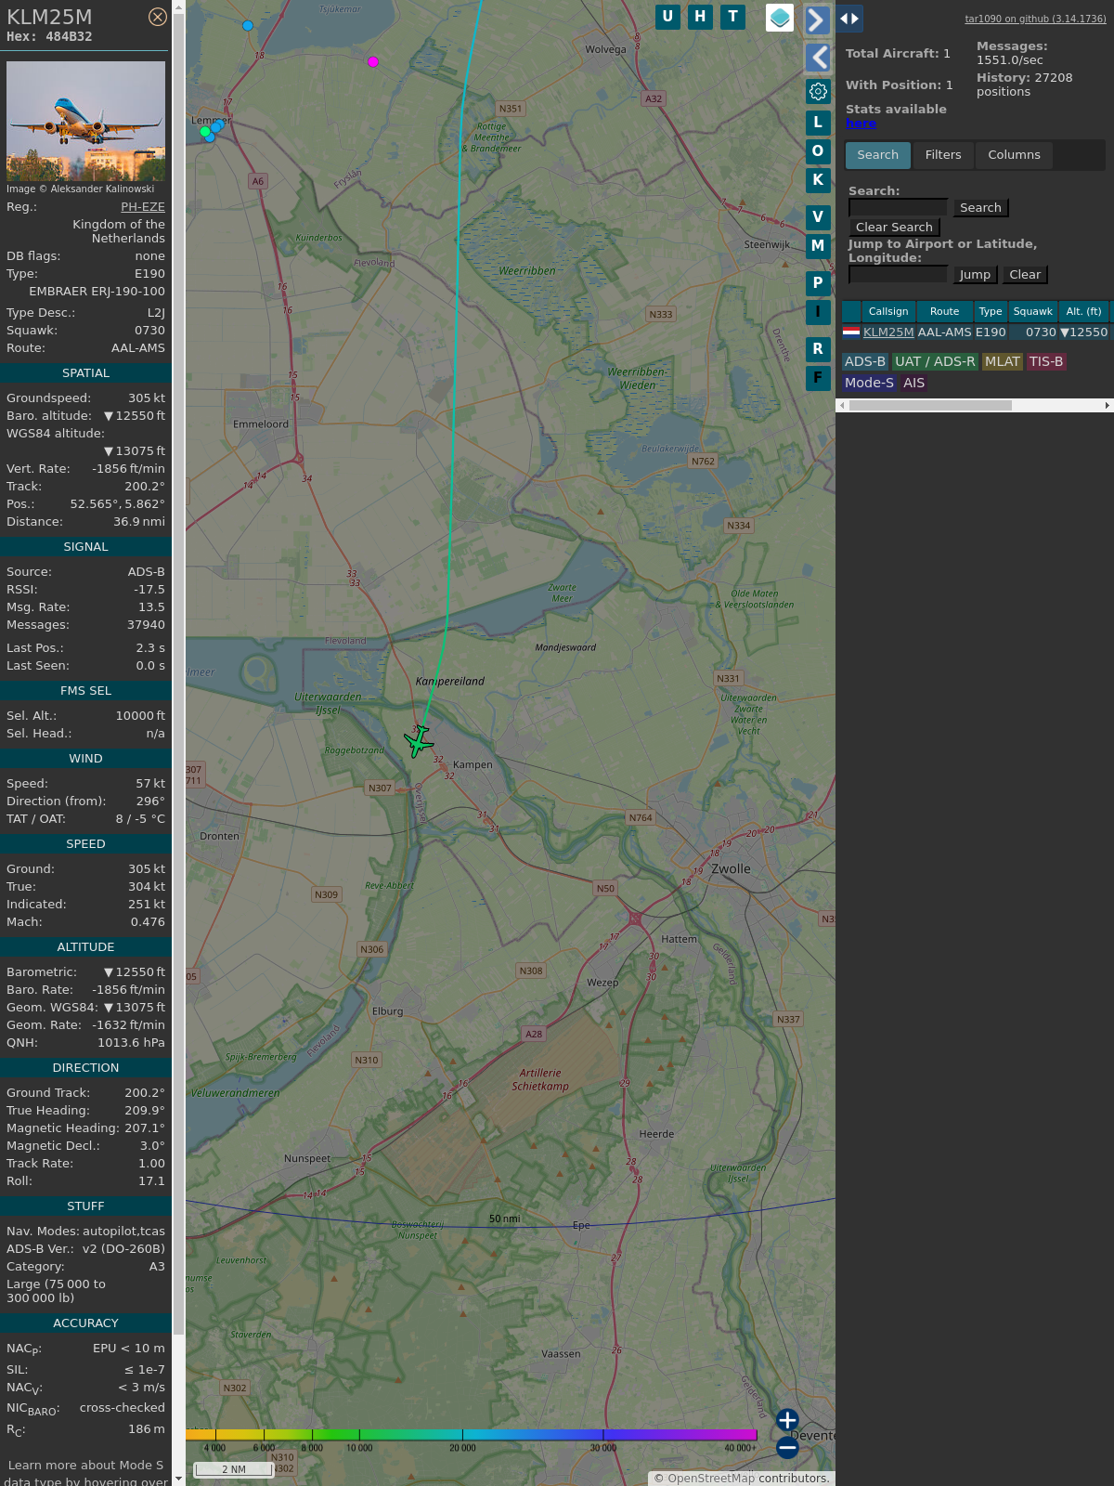Open tar1090 on github link
The width and height of the screenshot is (1114, 1486).
(x=1035, y=19)
